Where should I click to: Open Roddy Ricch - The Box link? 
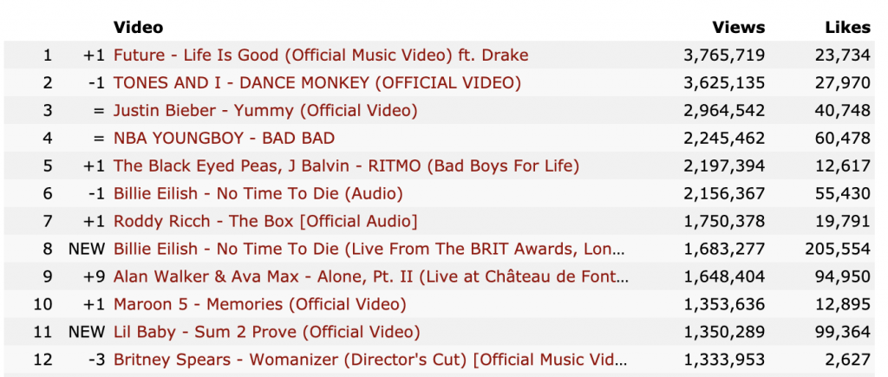265,222
